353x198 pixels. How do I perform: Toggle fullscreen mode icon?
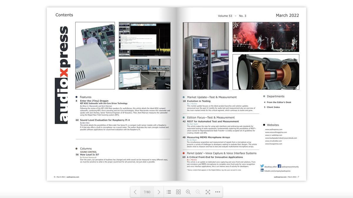pos(208,192)
